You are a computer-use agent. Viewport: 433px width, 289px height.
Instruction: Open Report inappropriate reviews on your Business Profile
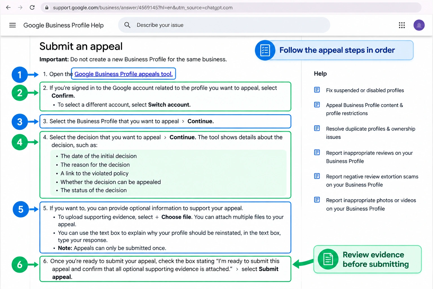(x=369, y=157)
